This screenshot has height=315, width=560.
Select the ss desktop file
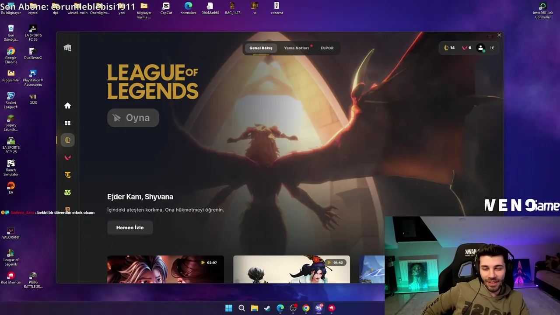tap(255, 8)
